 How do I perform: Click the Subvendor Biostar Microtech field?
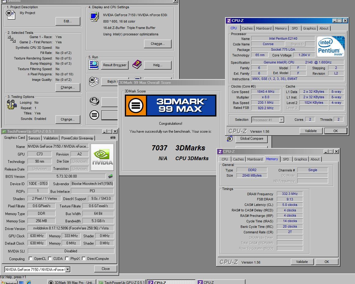92,184
